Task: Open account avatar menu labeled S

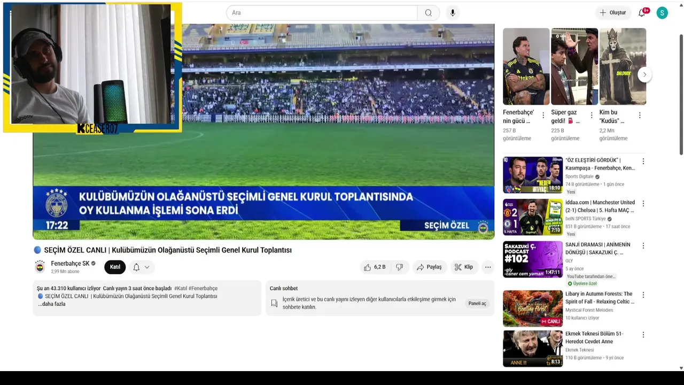Action: 662,13
